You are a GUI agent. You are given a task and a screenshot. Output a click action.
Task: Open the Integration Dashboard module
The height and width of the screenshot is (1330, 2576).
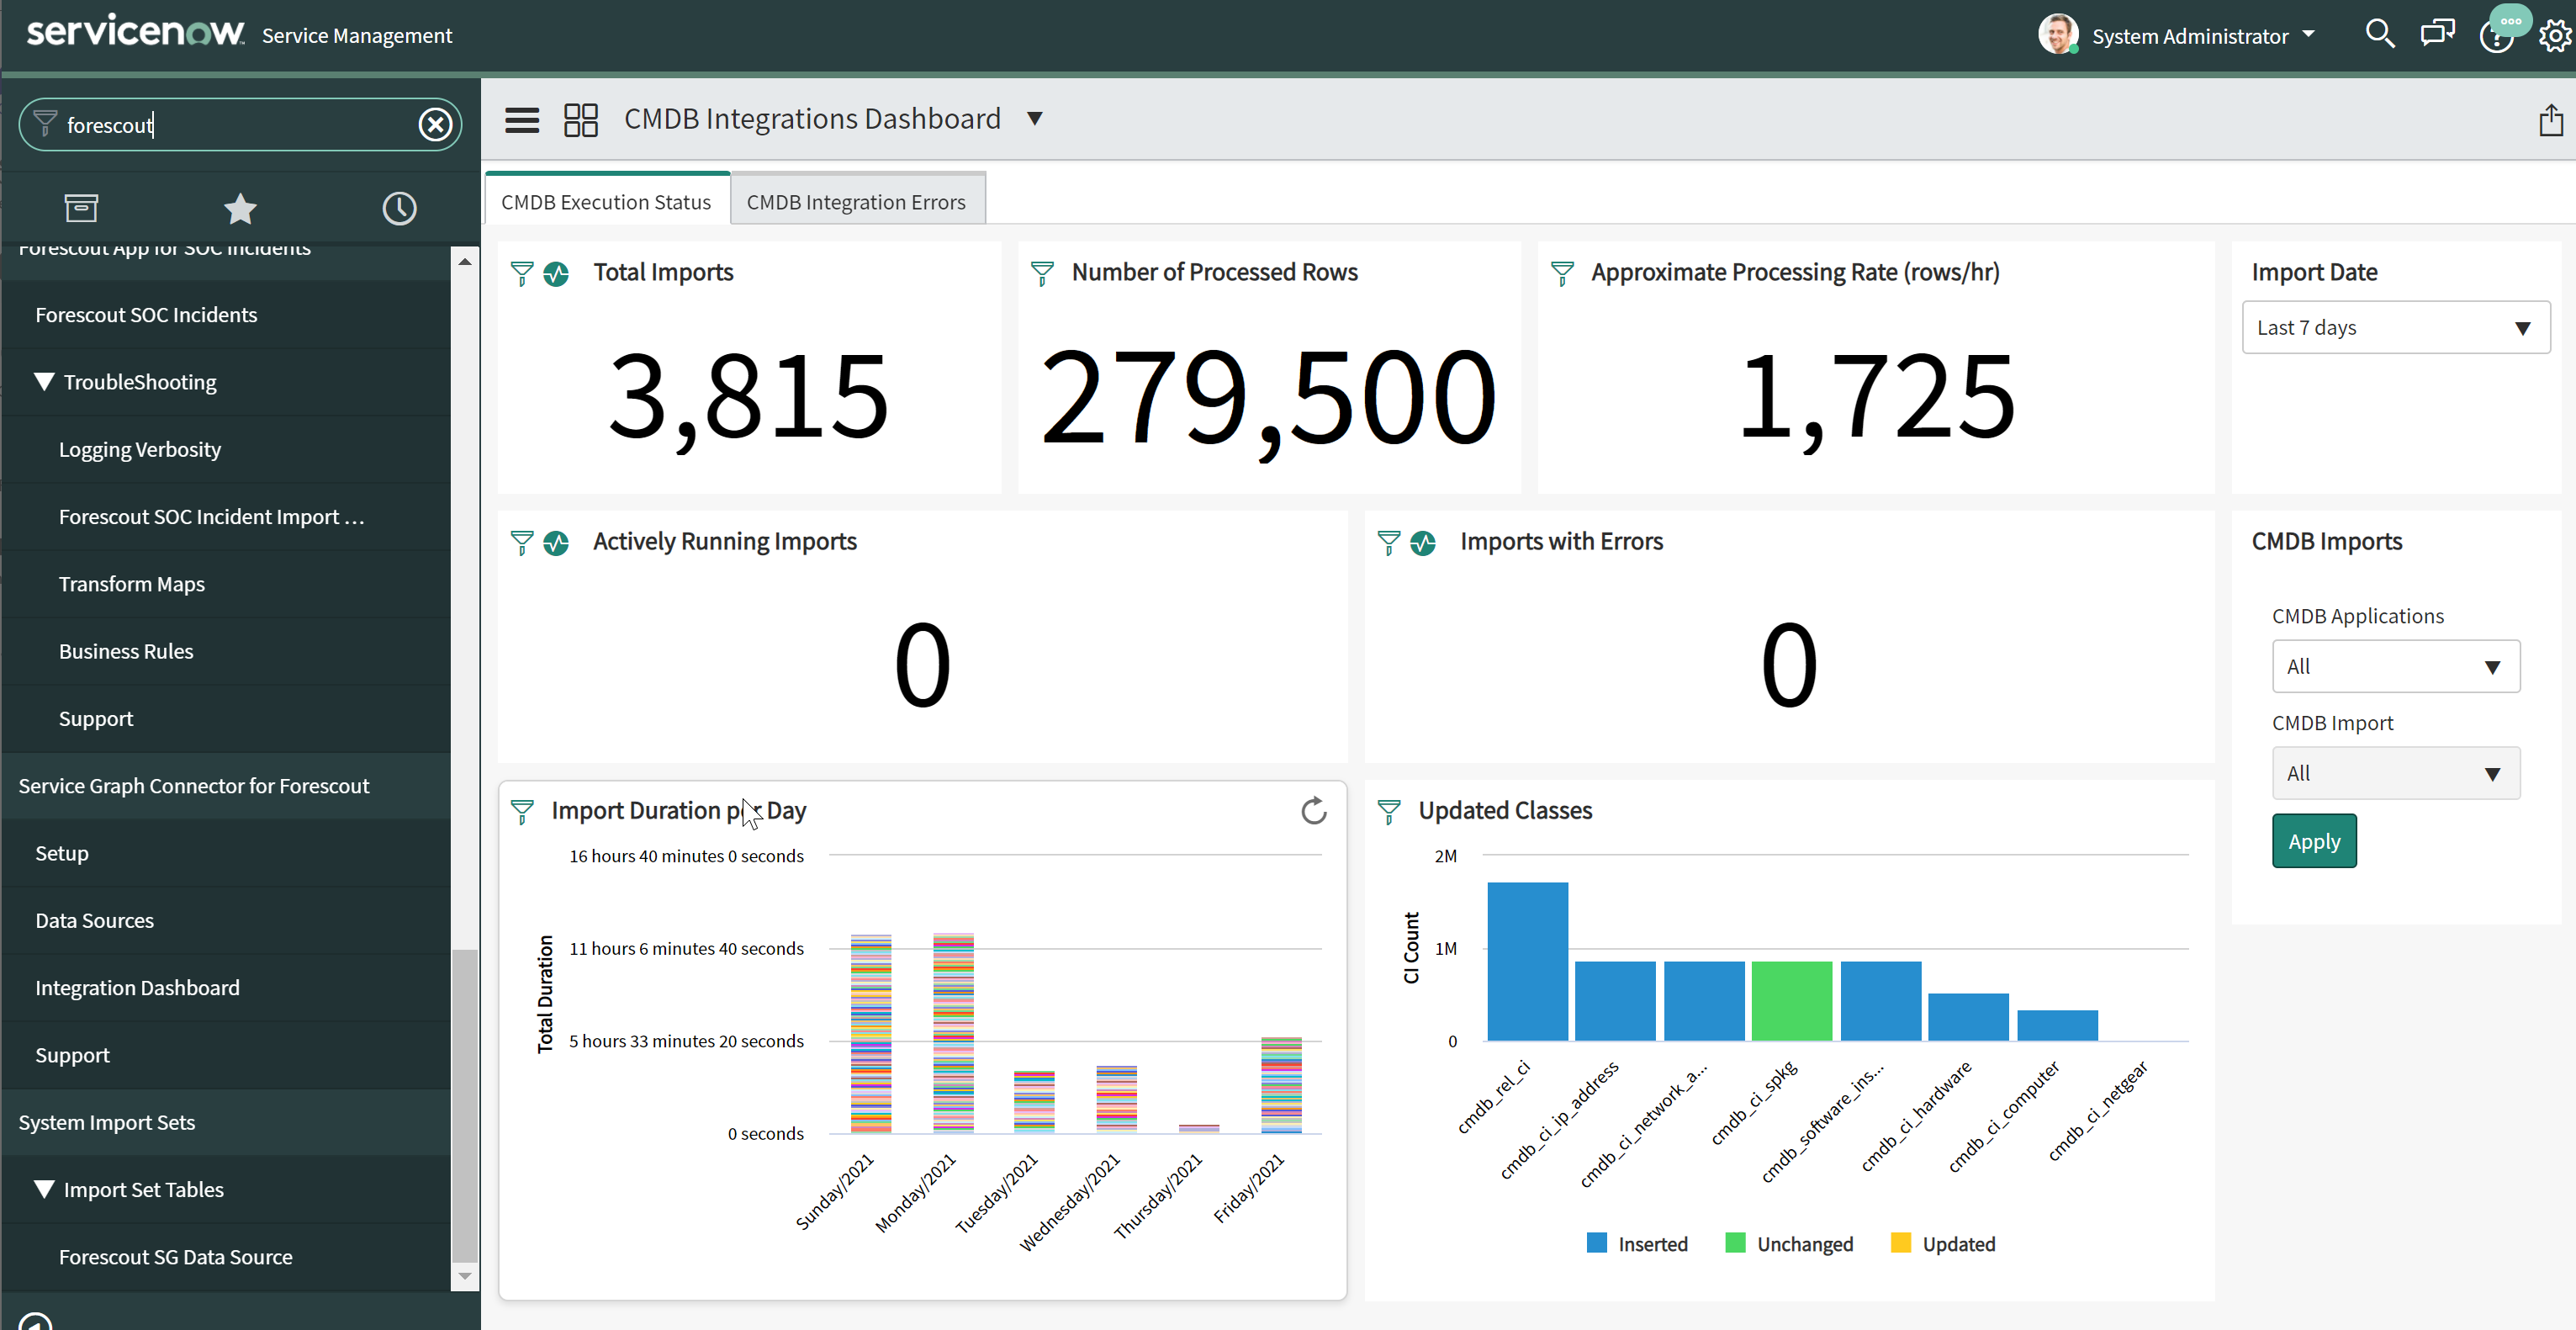pos(137,988)
